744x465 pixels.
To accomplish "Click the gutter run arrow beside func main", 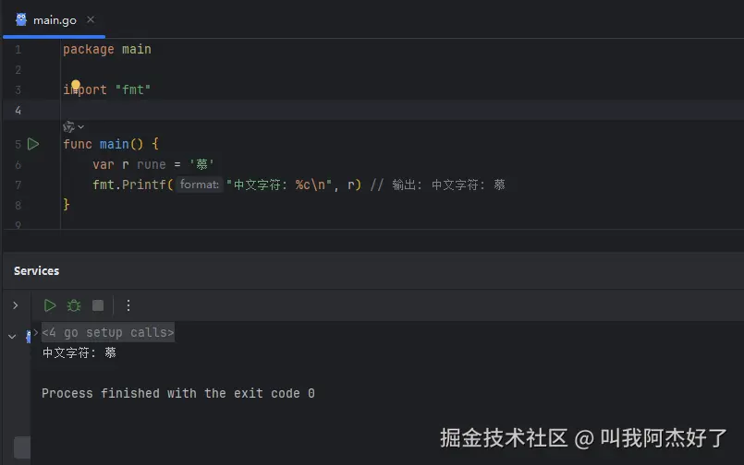I will pos(33,144).
